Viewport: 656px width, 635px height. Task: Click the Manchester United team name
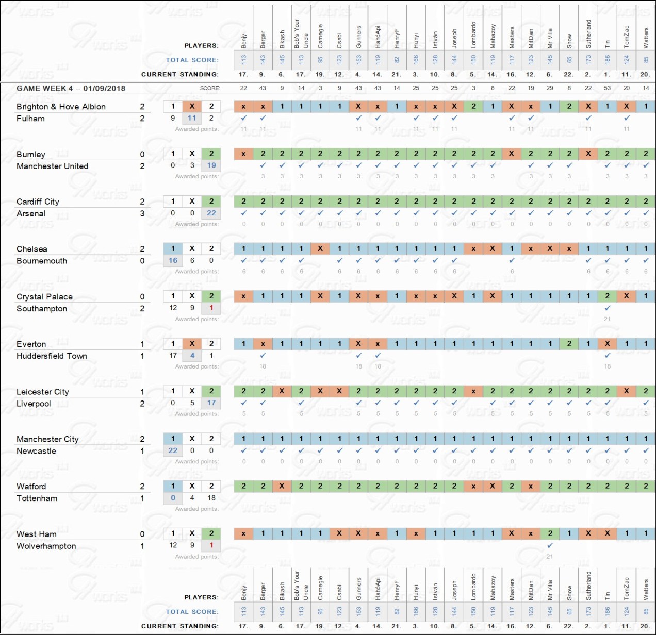tap(52, 166)
